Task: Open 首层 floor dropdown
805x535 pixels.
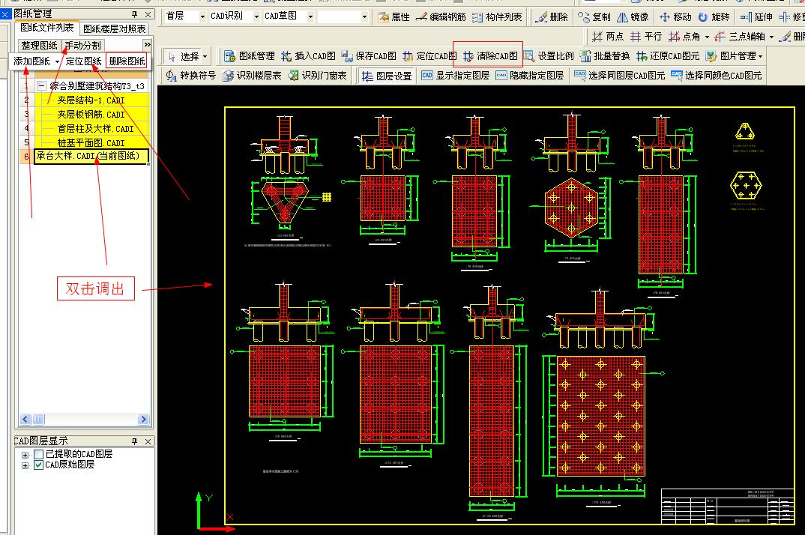Action: pyautogui.click(x=202, y=17)
